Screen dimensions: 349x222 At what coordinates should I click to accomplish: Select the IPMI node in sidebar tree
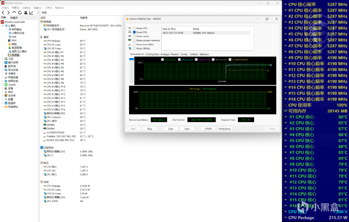pos(14,40)
